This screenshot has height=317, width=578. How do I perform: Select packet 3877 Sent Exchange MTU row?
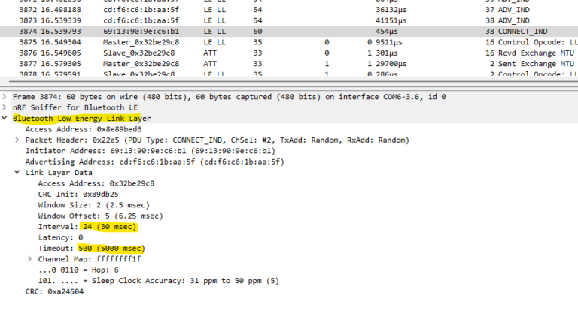226,64
